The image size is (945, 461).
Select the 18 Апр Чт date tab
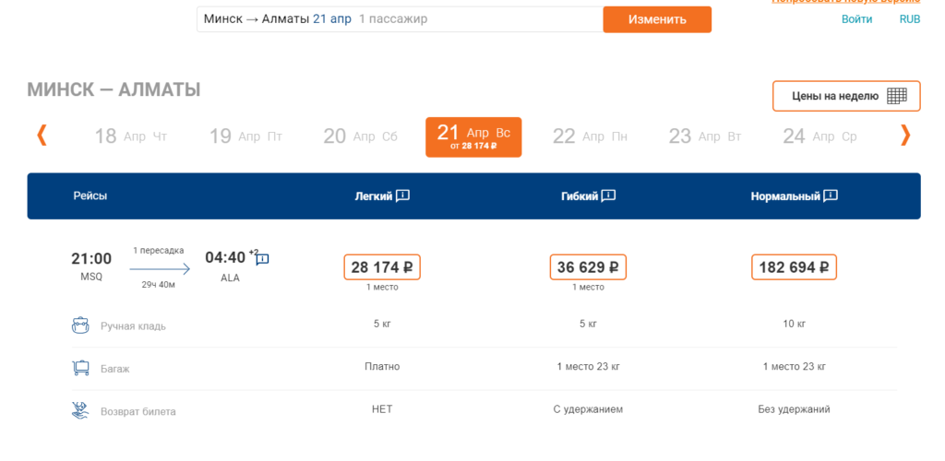click(130, 136)
